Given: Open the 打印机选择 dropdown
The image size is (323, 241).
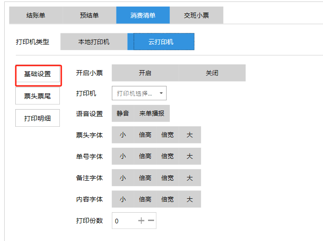Looking at the screenshot, I should (x=139, y=93).
